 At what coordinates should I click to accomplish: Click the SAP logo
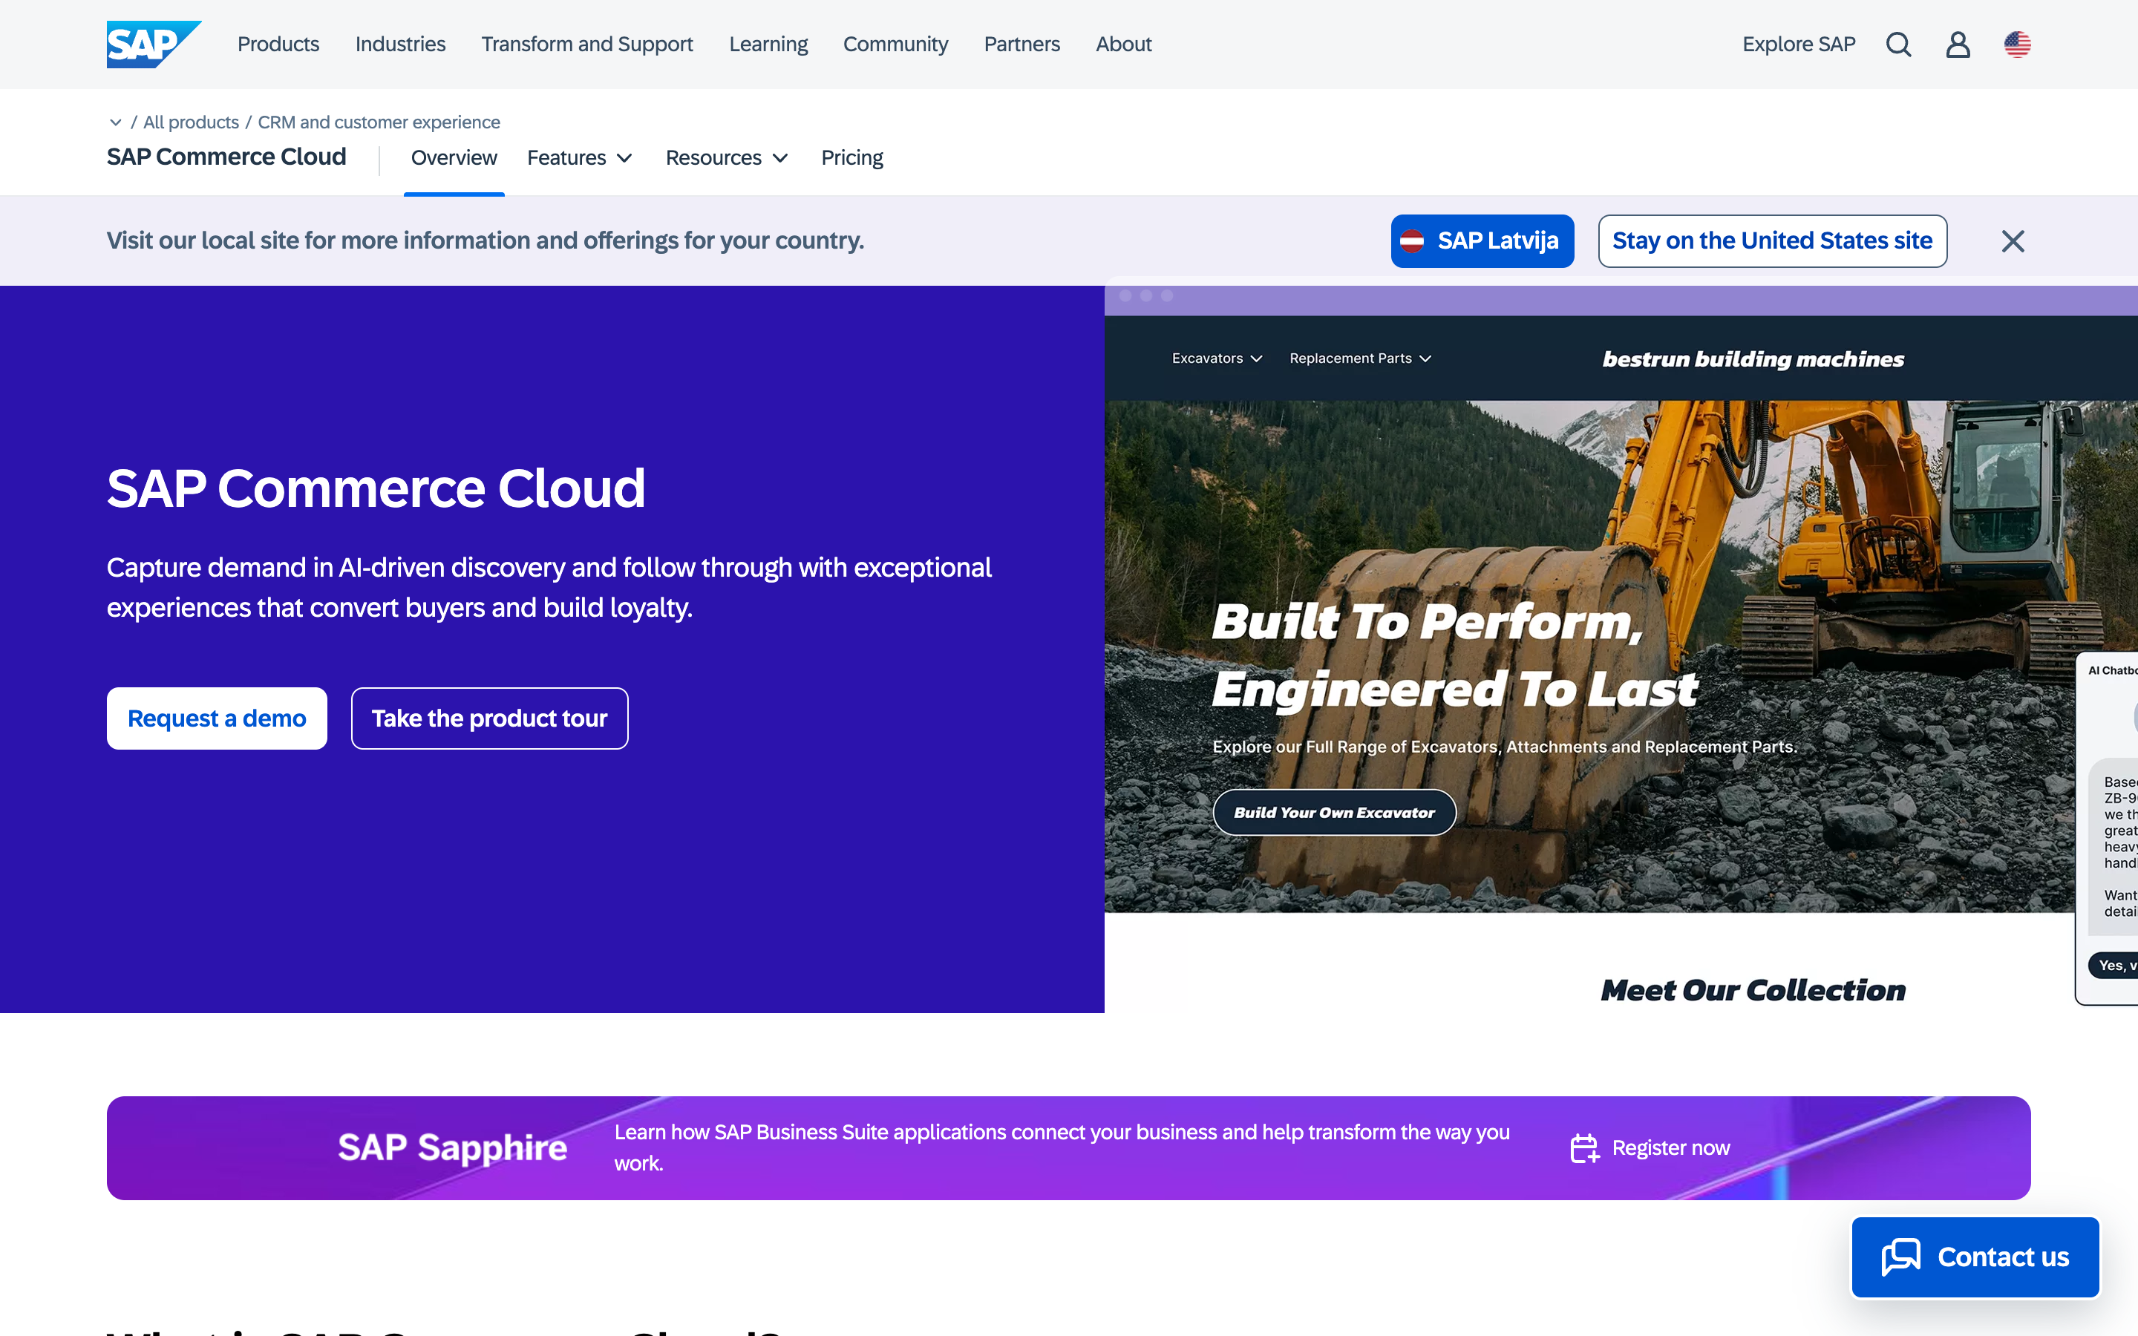[154, 45]
